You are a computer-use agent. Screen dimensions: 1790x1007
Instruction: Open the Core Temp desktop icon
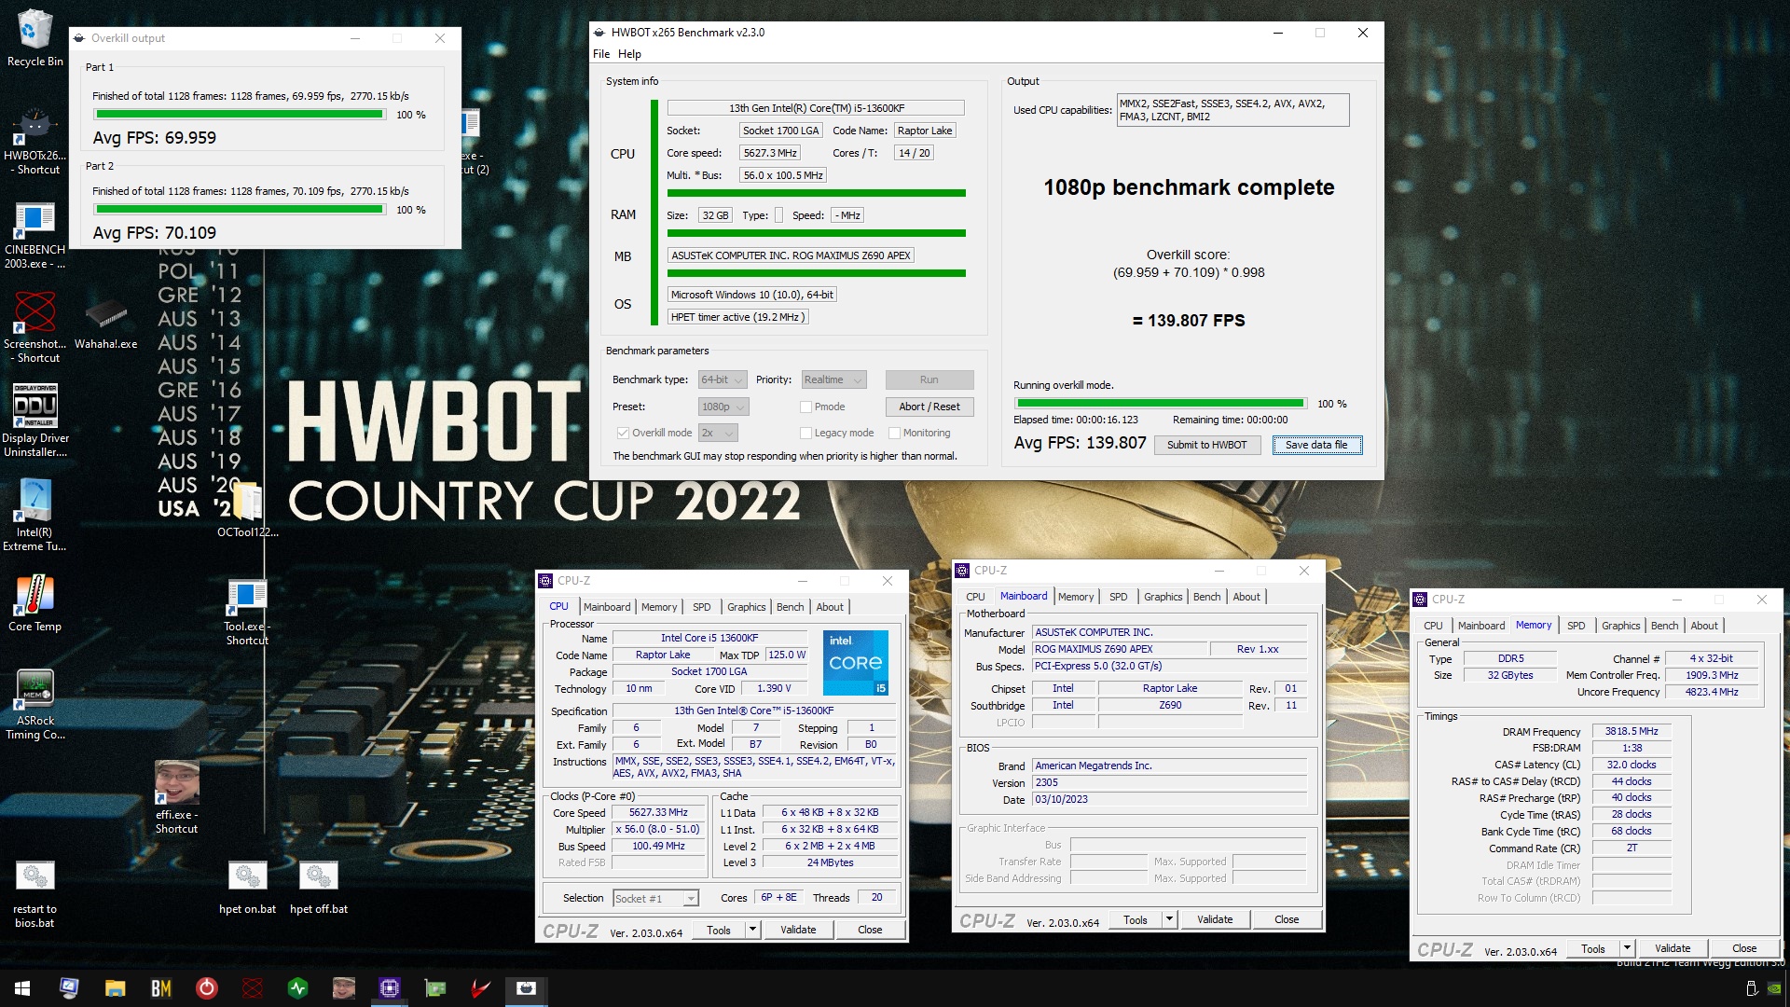click(34, 603)
